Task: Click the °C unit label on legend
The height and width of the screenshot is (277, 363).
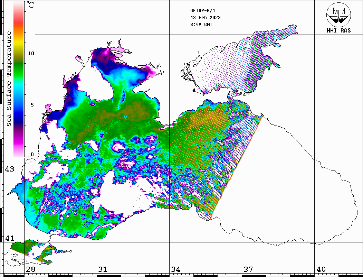Action: (x=30, y=5)
